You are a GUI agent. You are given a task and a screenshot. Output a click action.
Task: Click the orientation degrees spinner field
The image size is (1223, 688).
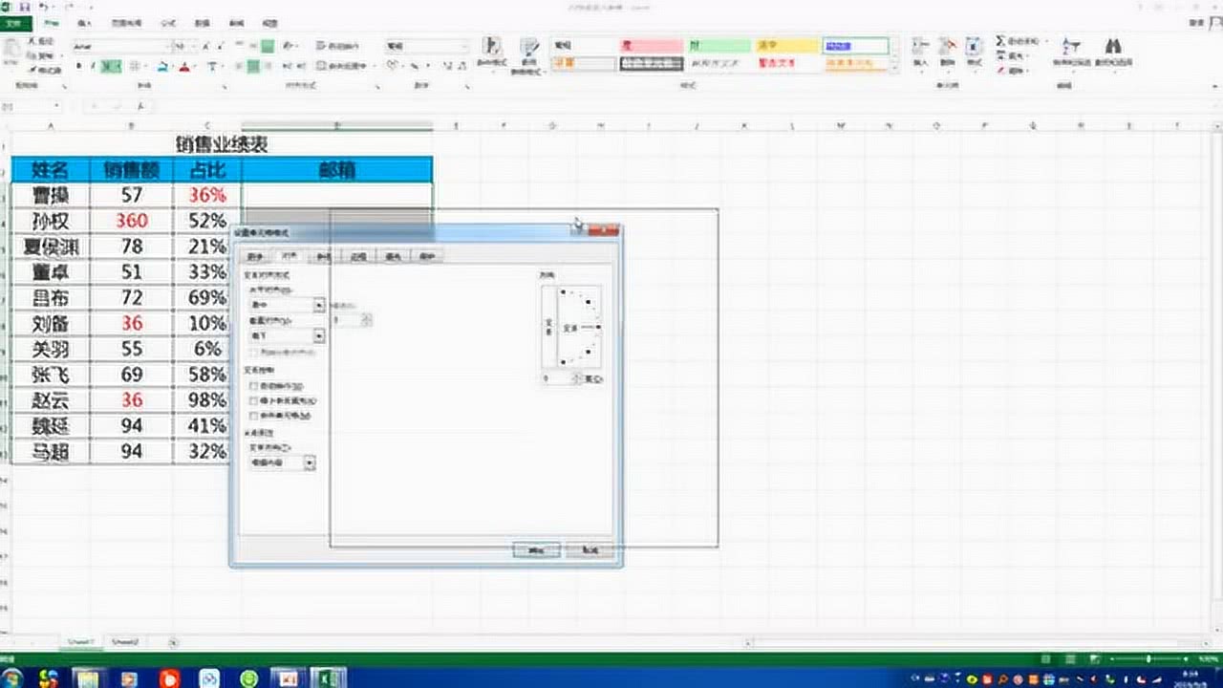(x=554, y=378)
